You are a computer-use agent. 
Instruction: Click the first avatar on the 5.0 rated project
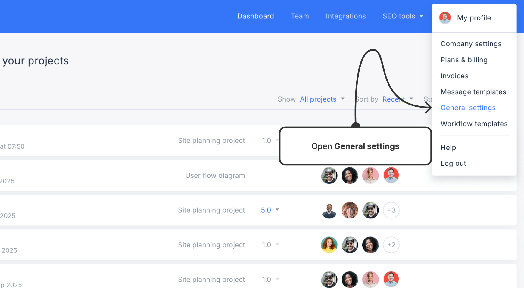(x=329, y=210)
